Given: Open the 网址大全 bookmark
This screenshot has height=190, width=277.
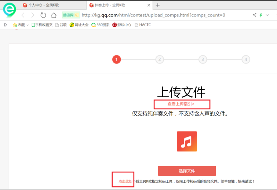Looking at the screenshot, I should pyautogui.click(x=79, y=25).
